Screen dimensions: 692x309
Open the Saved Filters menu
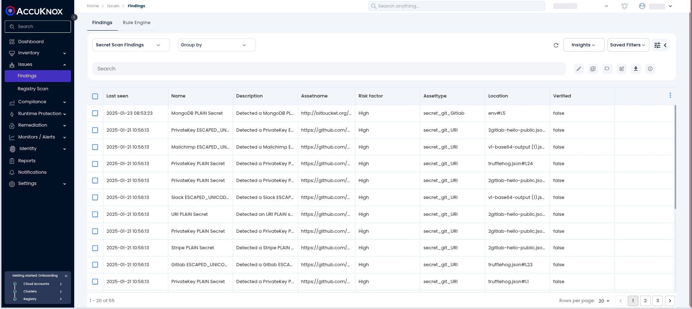click(x=628, y=45)
